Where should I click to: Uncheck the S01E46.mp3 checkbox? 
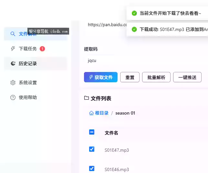coord(92,168)
